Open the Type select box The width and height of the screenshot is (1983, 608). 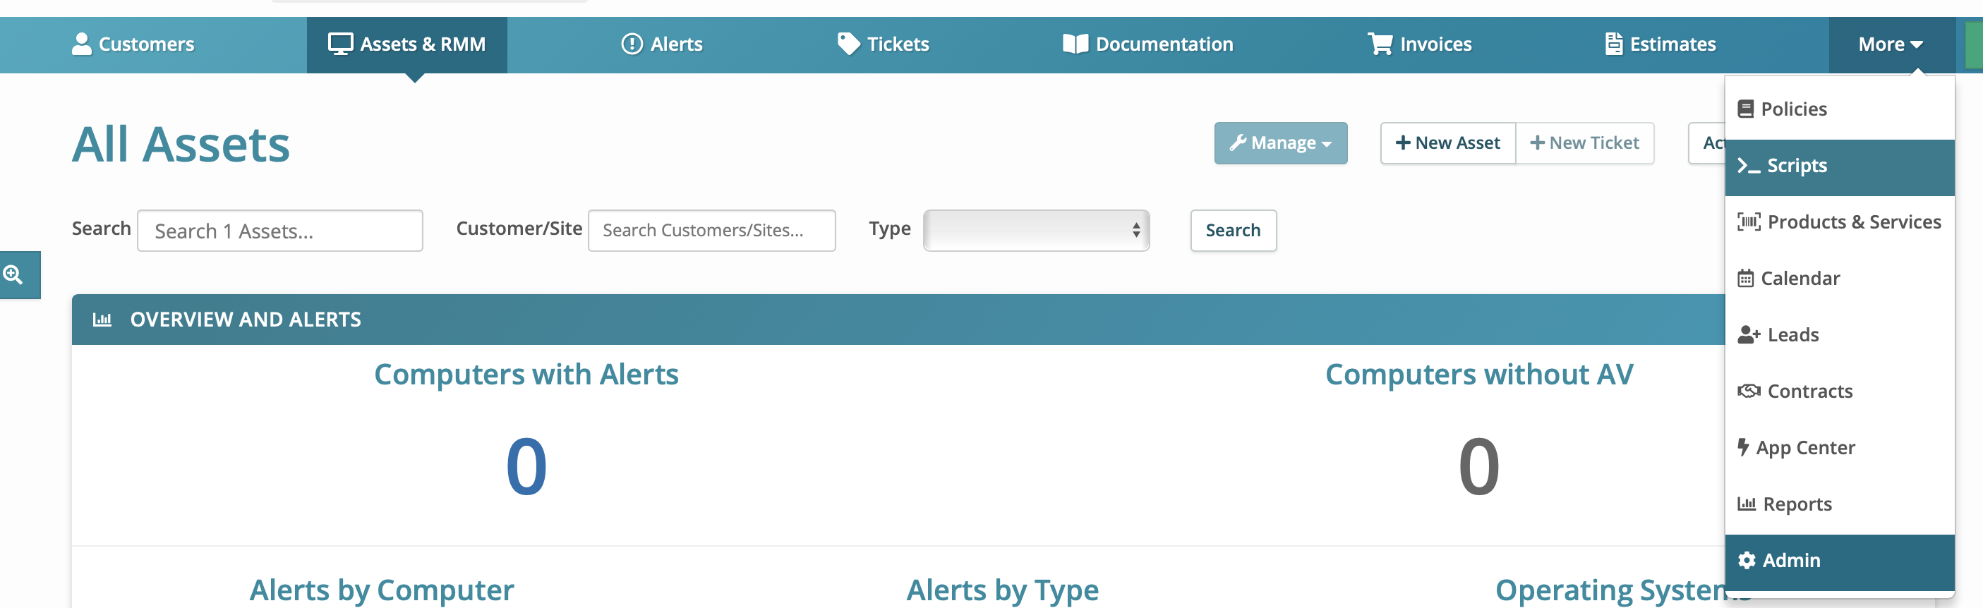tap(1036, 230)
